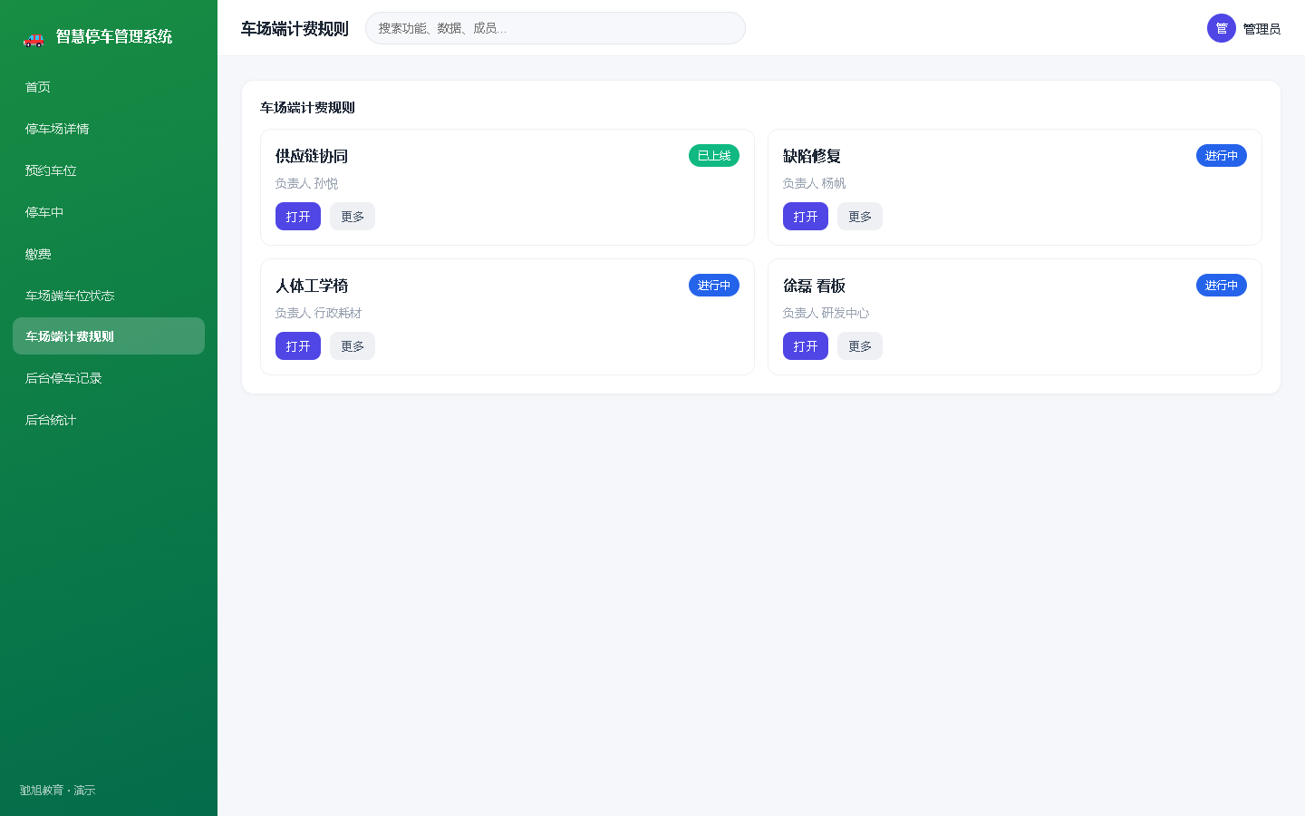Click the 人体工学椅 card title
This screenshot has width=1305, height=816.
click(312, 286)
